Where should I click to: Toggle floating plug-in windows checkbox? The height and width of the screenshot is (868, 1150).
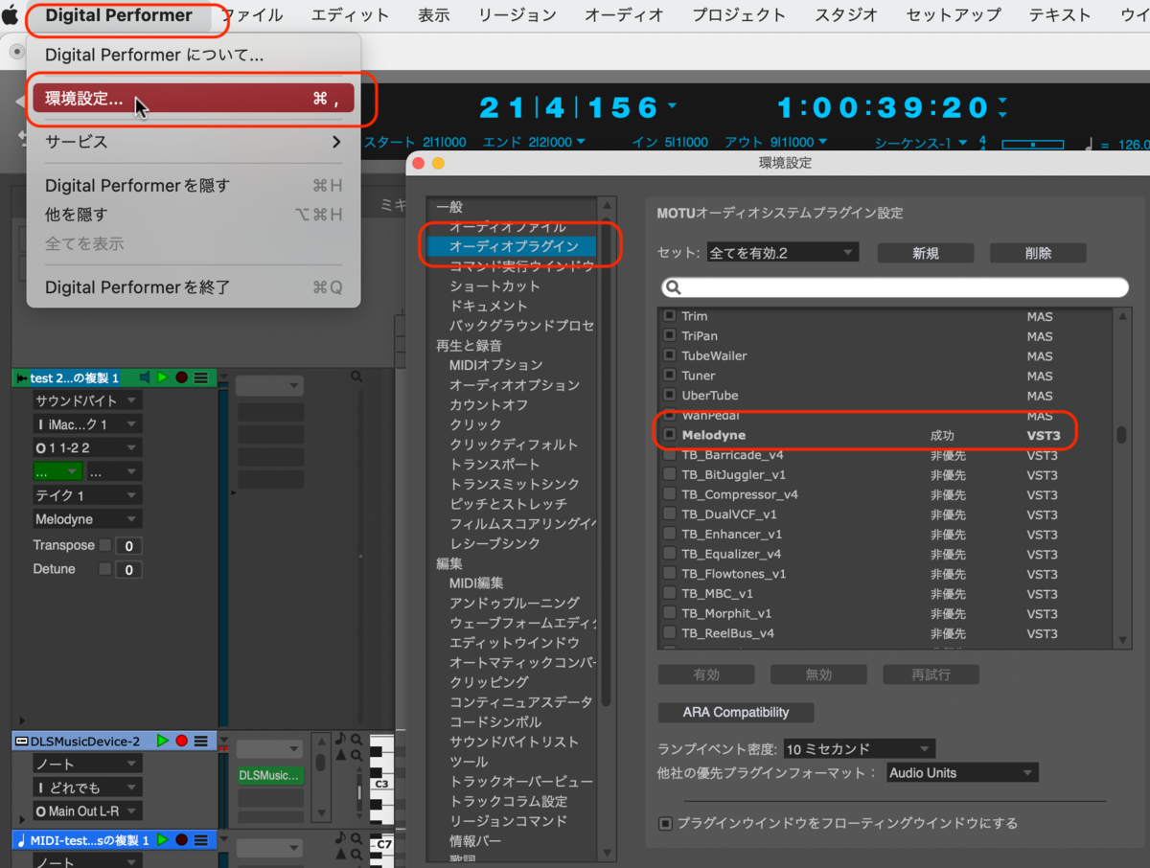665,823
